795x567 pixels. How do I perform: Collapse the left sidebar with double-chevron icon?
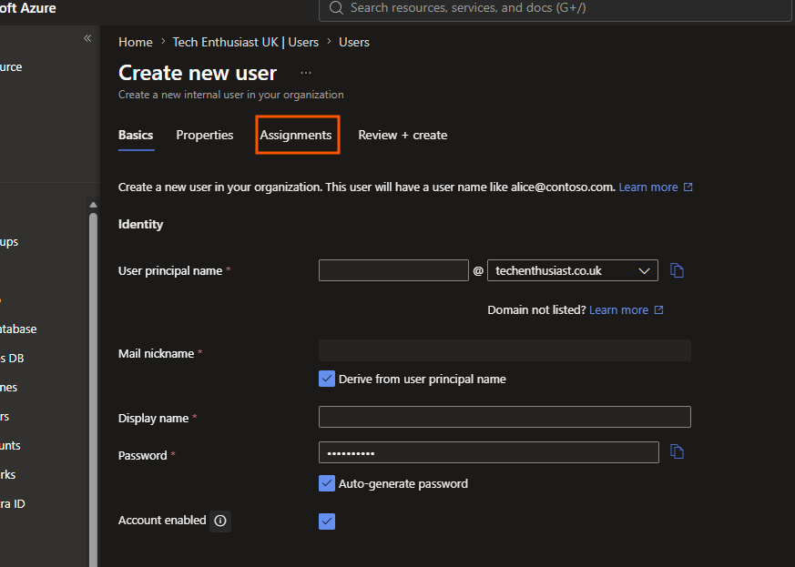pyautogui.click(x=87, y=38)
